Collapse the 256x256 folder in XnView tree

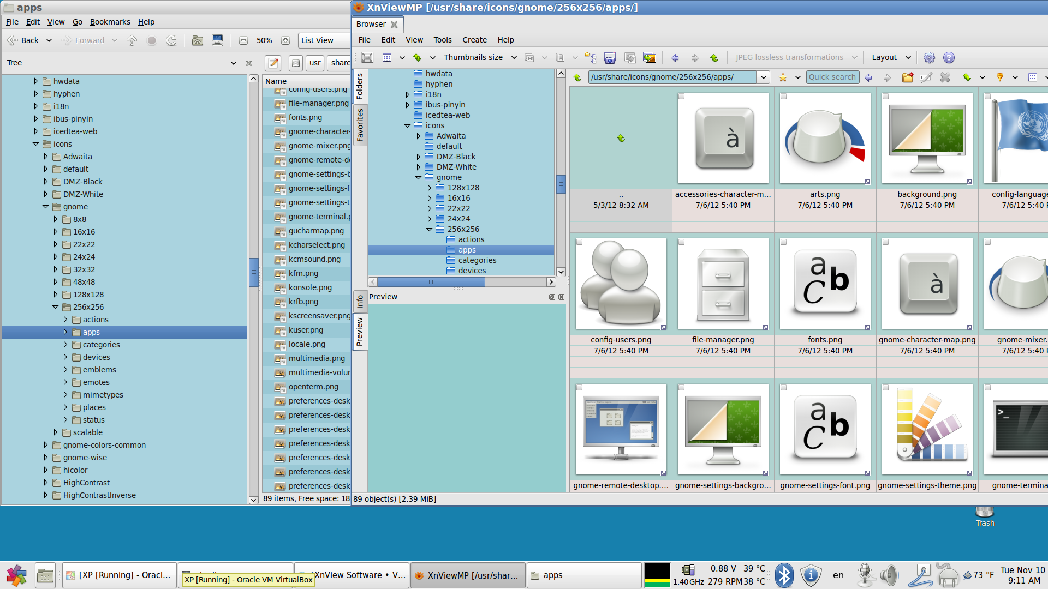[430, 229]
